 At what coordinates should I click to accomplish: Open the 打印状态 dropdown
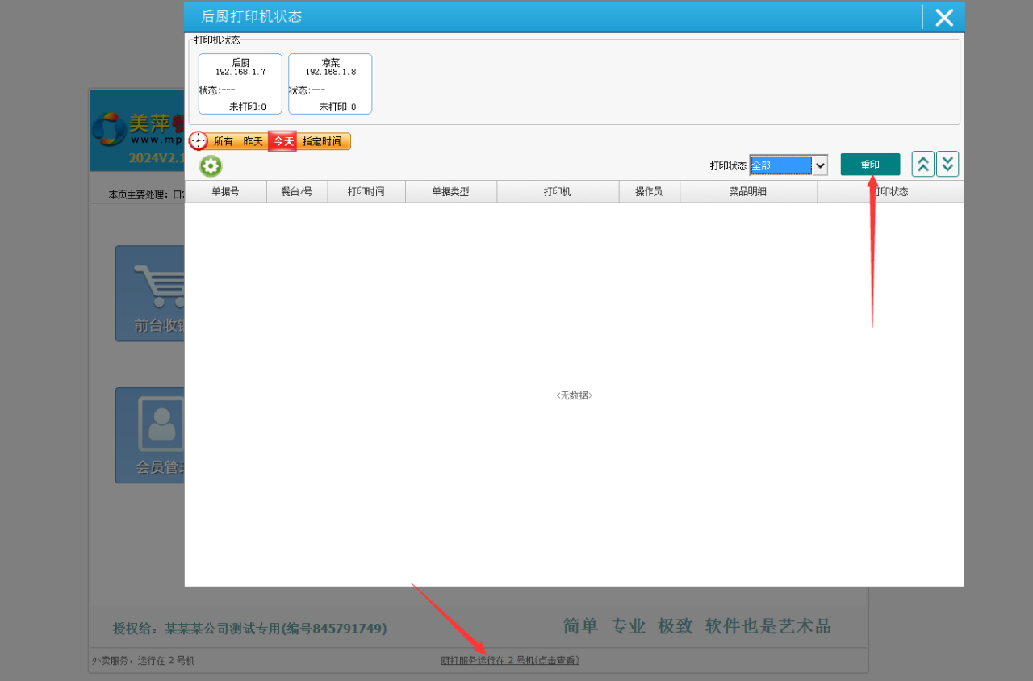click(x=820, y=165)
